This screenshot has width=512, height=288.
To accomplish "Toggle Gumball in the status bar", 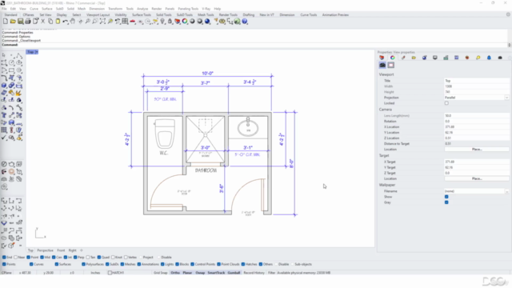I will [x=234, y=273].
